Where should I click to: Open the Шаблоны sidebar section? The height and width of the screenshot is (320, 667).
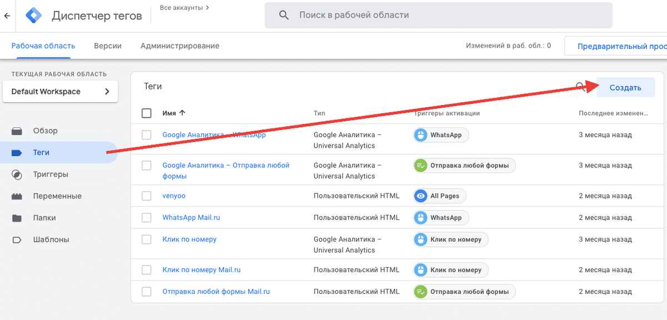point(51,239)
